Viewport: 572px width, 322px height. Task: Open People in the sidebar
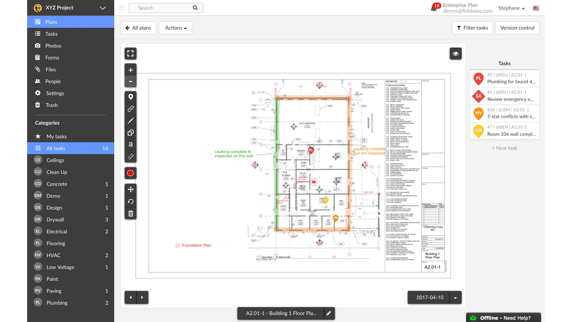click(x=71, y=81)
